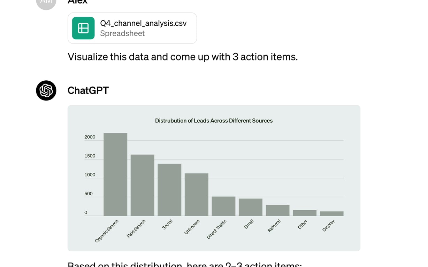Image resolution: width=428 pixels, height=267 pixels.
Task: Click the Referral axis label
Action: 275,225
